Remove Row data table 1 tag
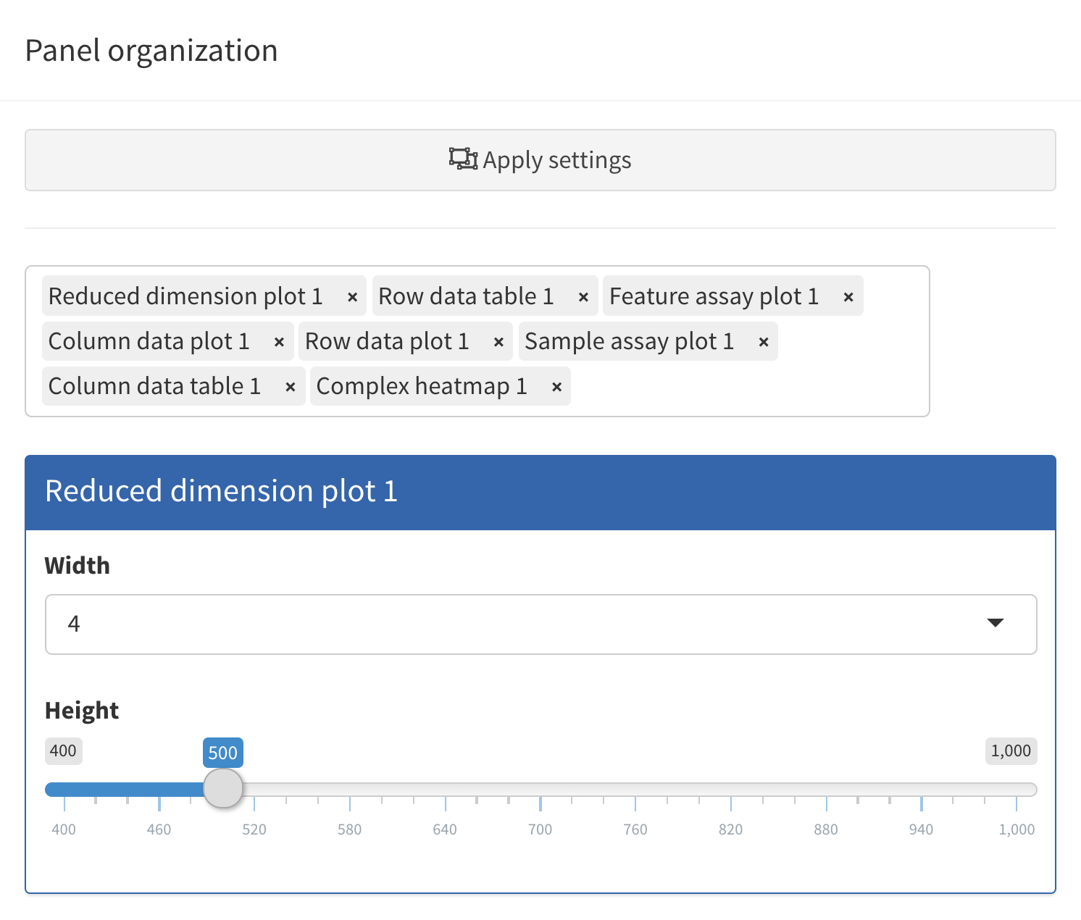This screenshot has width=1081, height=920. tap(583, 297)
